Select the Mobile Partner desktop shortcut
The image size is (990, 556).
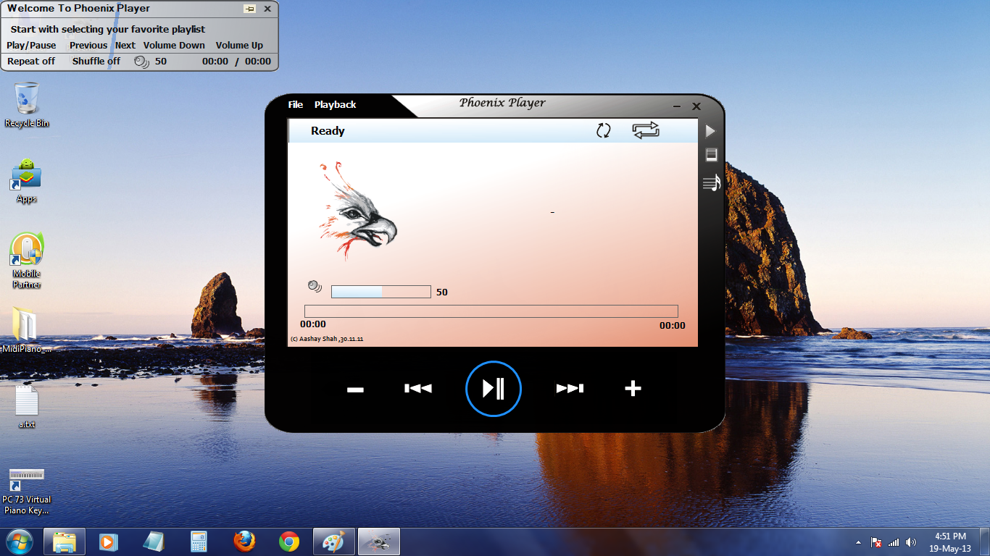(27, 261)
